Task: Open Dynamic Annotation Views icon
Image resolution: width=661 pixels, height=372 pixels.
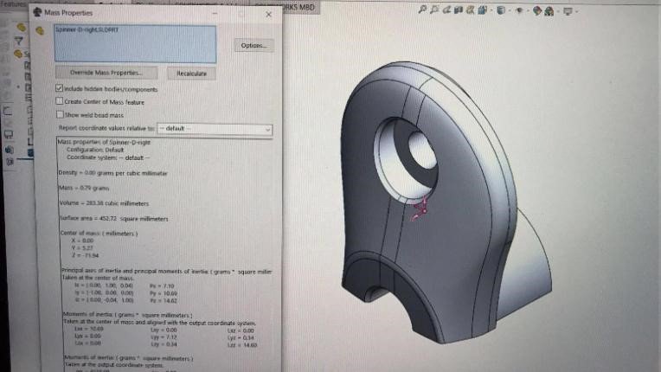Action: point(470,10)
